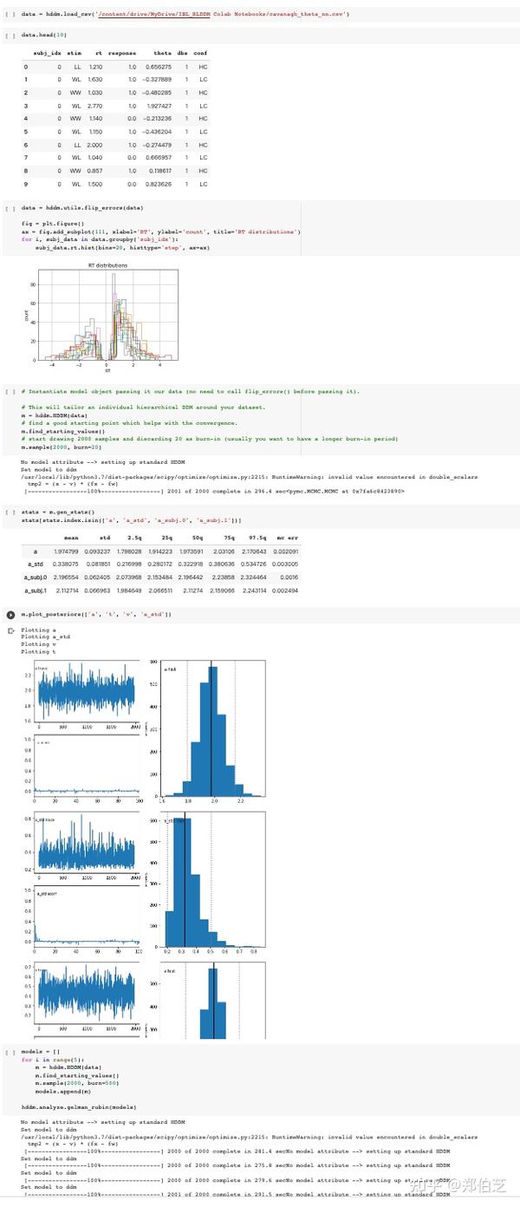
Task: Run the models = [] cell via its bracket
Action: point(9,1052)
